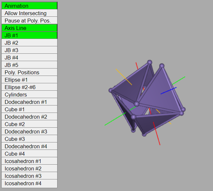Click the blue axis line on the model

pos(169,91)
